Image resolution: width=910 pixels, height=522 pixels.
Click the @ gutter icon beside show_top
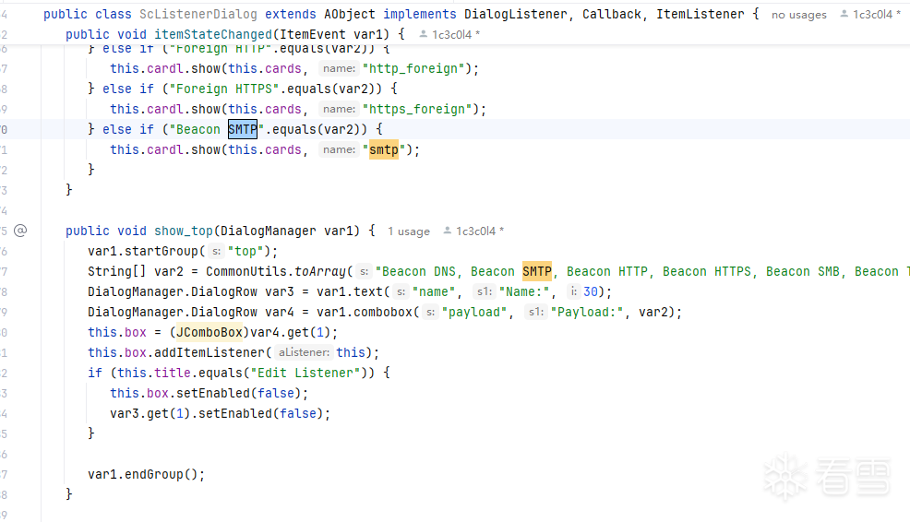pyautogui.click(x=20, y=231)
